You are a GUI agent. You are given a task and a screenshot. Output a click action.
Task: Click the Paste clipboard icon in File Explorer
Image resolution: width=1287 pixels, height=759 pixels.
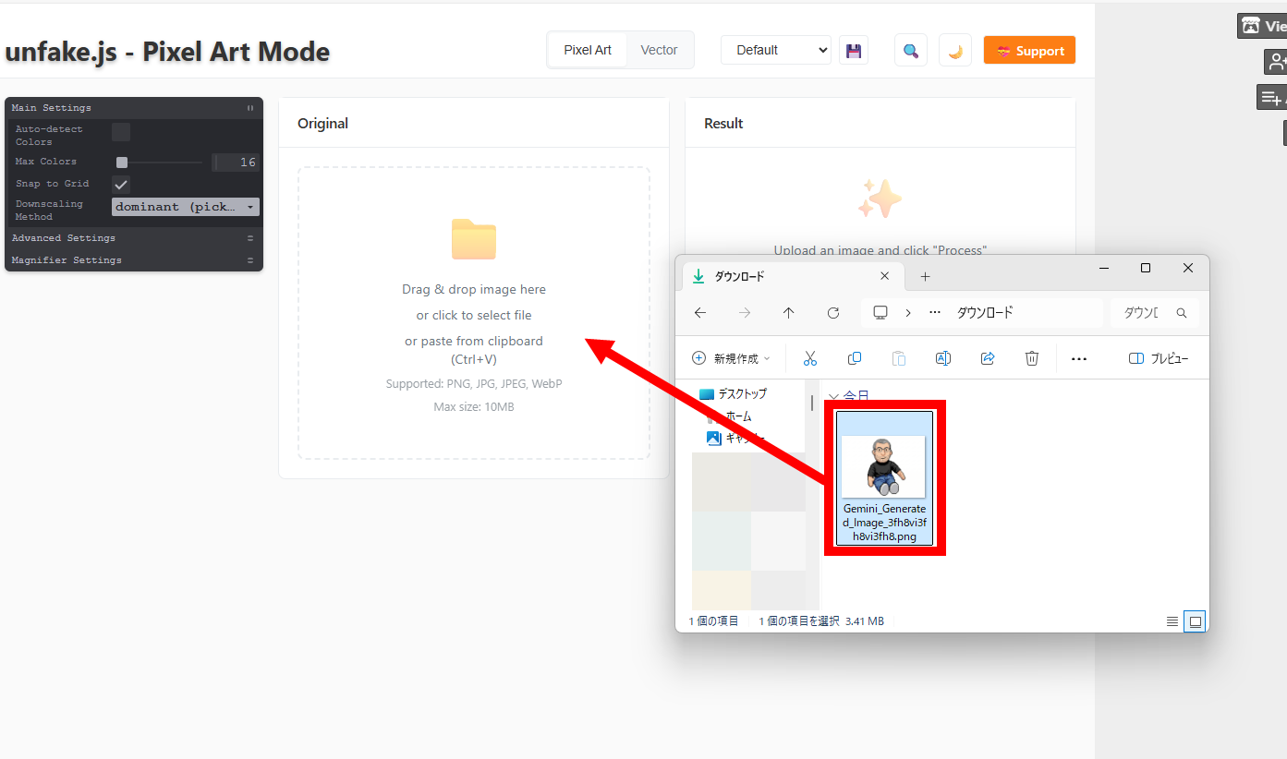[x=899, y=358]
